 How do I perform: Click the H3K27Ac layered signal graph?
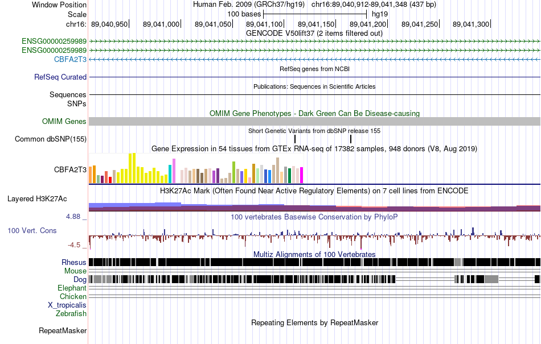point(314,206)
